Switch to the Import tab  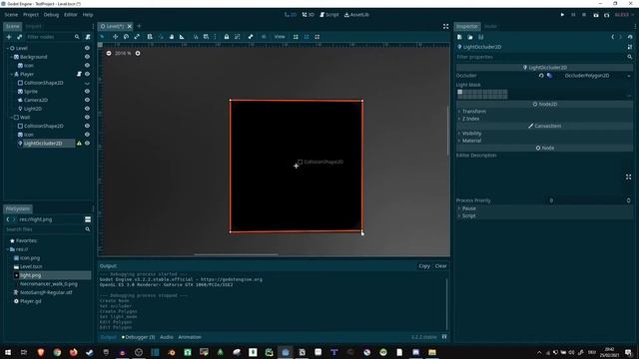33,27
